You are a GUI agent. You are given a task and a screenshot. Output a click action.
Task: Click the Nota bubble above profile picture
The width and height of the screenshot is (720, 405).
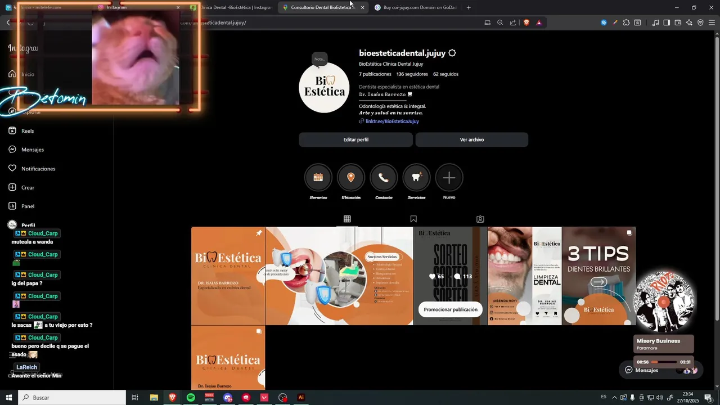click(x=319, y=59)
